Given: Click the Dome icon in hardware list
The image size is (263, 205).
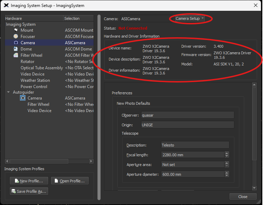Looking at the screenshot, I should tap(16, 49).
